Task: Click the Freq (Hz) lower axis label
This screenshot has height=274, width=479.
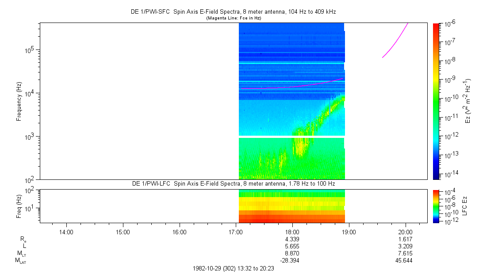Action: click(x=19, y=206)
